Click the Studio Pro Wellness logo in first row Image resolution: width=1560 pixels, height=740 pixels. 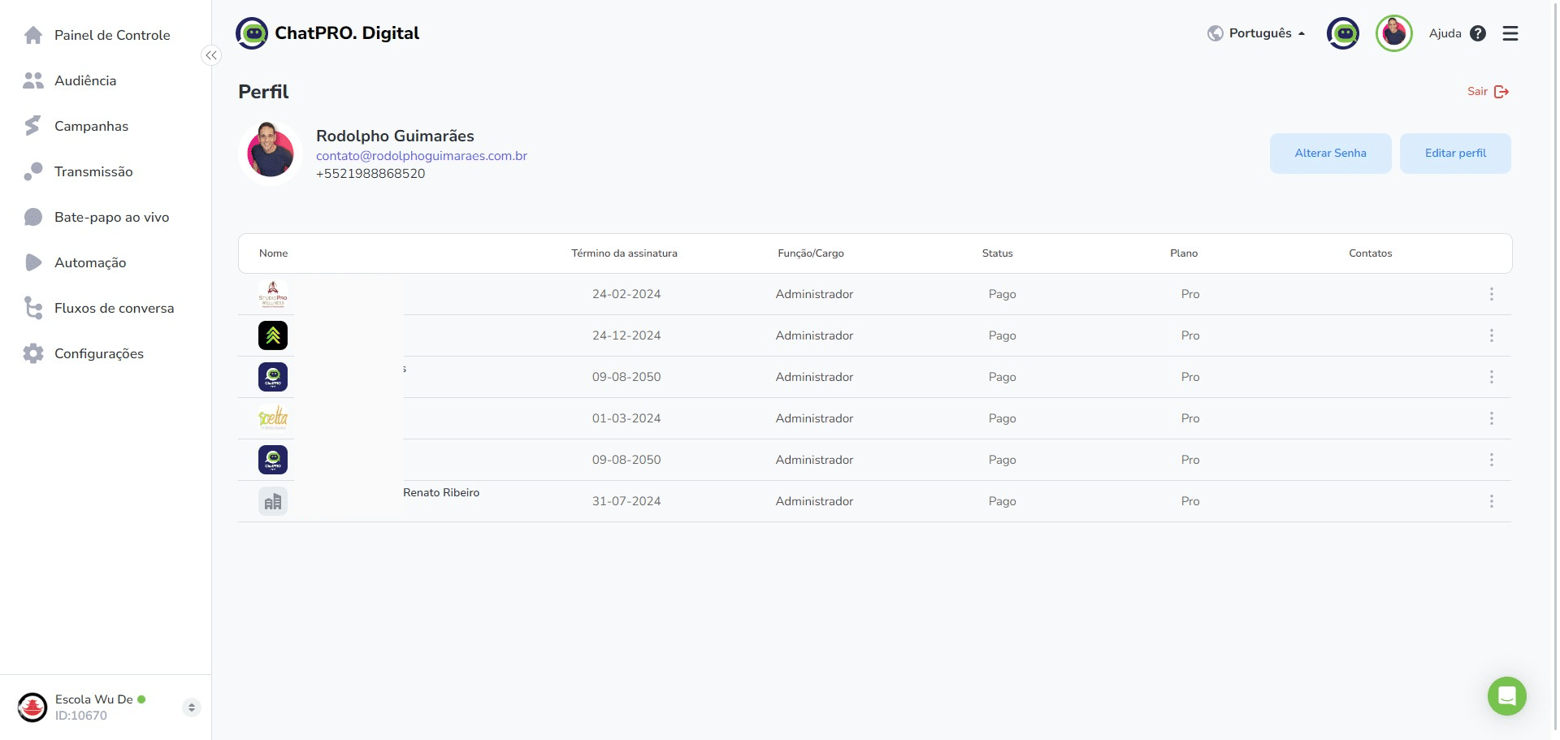273,294
